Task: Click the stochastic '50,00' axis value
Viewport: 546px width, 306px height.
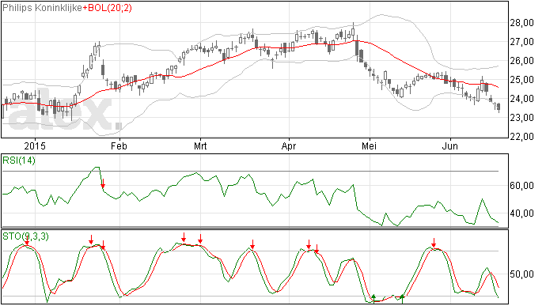Action: [521, 274]
